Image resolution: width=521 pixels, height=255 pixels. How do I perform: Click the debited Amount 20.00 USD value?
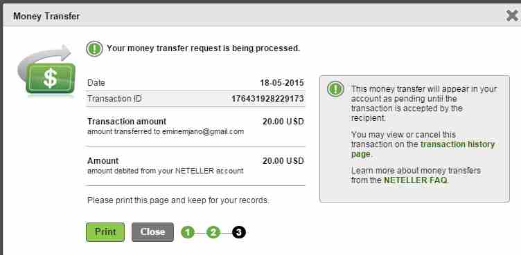[283, 161]
